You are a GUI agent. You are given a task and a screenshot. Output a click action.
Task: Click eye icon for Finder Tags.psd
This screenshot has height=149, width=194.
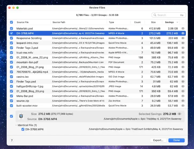point(183,82)
